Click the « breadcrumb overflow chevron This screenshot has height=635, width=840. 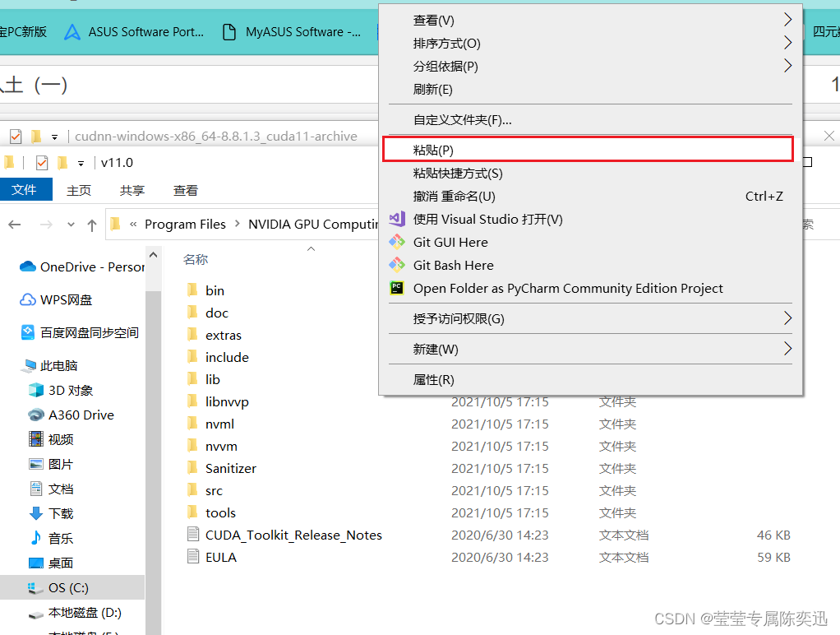pos(133,225)
